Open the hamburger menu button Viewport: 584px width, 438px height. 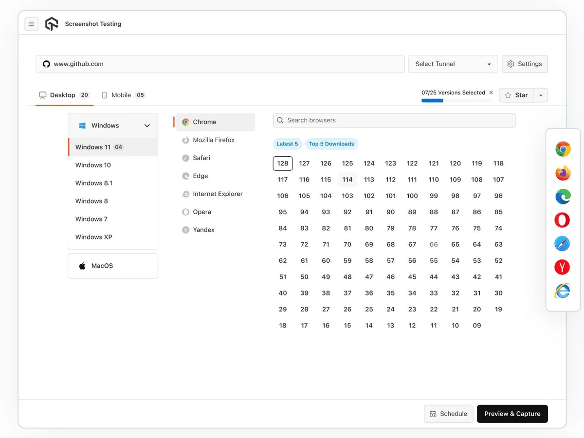click(x=32, y=24)
